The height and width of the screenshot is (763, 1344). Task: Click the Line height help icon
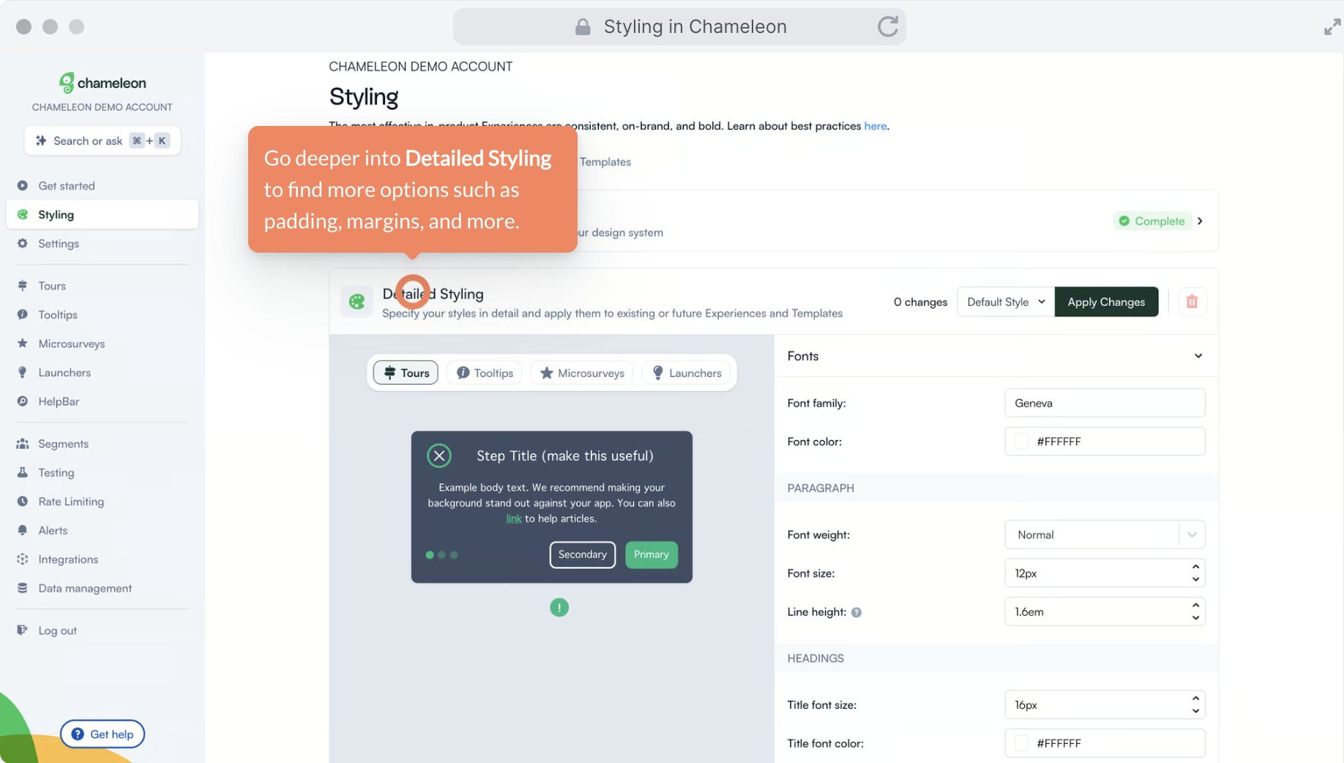pos(856,613)
